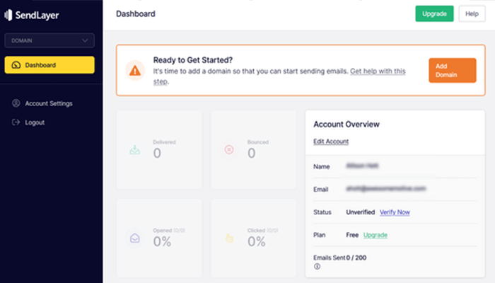The width and height of the screenshot is (495, 283).
Task: Click the blurred email address value
Action: coord(386,189)
